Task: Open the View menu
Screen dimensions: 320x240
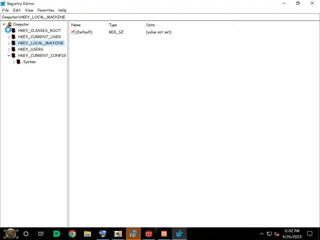Action: point(29,10)
